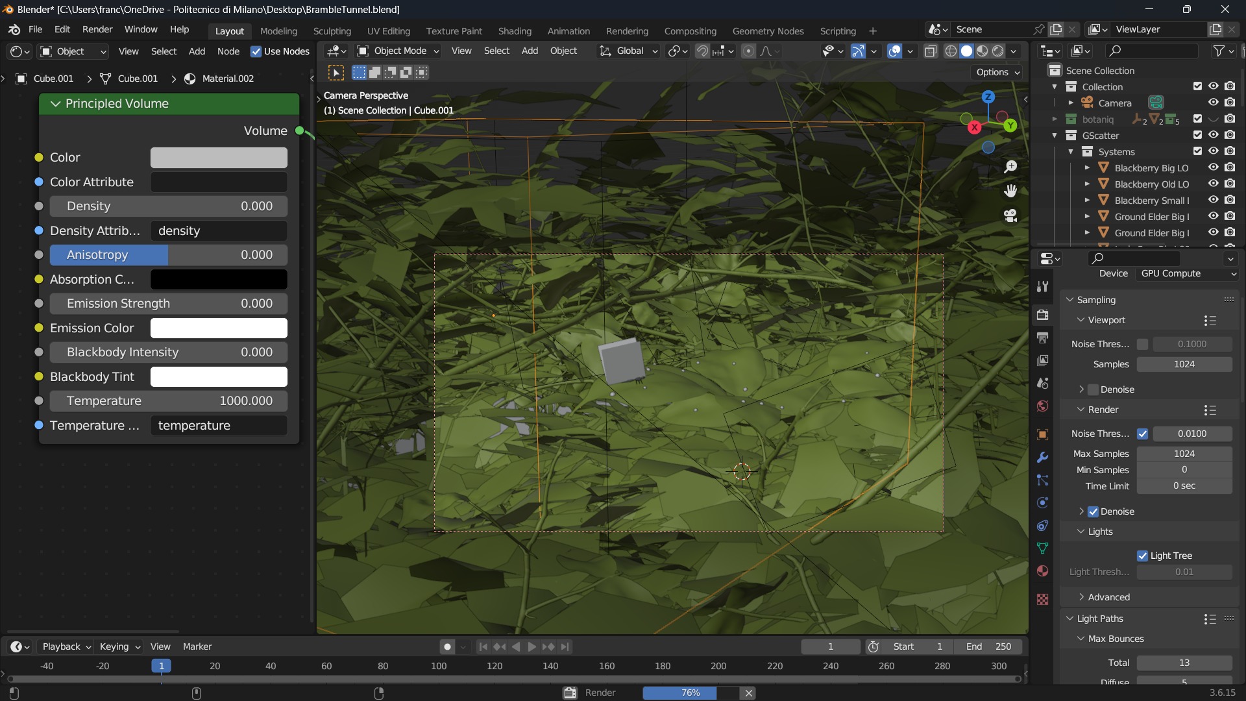Open the Render properties tab
Viewport: 1246px width, 701px height.
[x=1043, y=315]
